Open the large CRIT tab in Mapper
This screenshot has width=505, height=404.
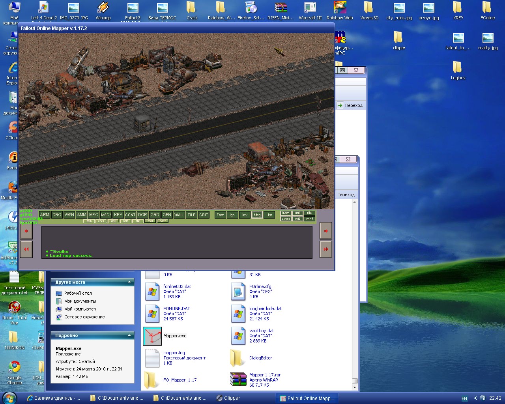point(204,215)
